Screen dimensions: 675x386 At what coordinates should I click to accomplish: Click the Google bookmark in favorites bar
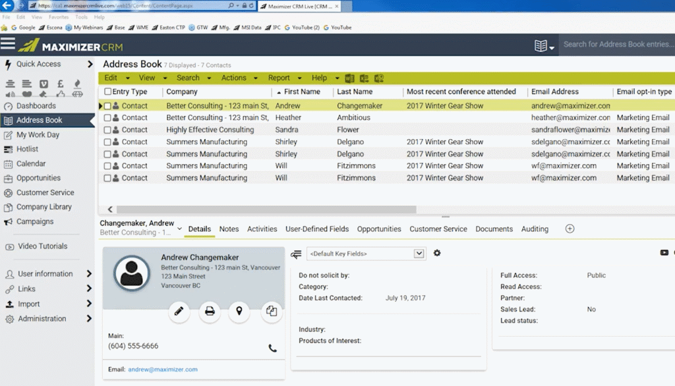[24, 28]
